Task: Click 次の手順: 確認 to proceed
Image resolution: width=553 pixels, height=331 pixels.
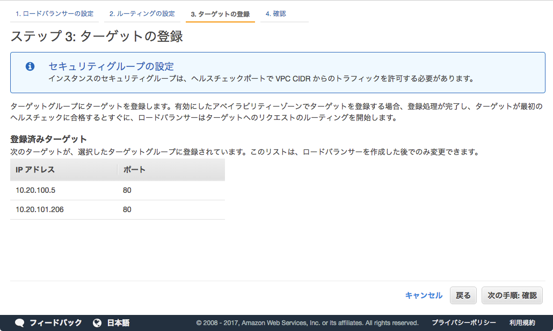Action: pos(512,295)
